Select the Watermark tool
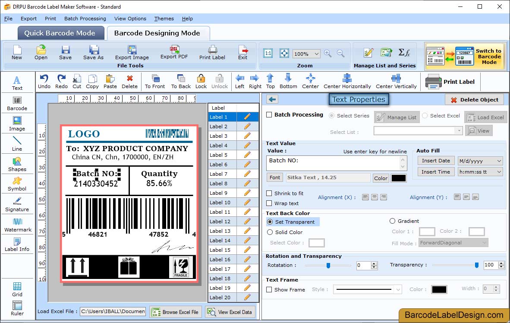510x323 pixels. click(18, 225)
